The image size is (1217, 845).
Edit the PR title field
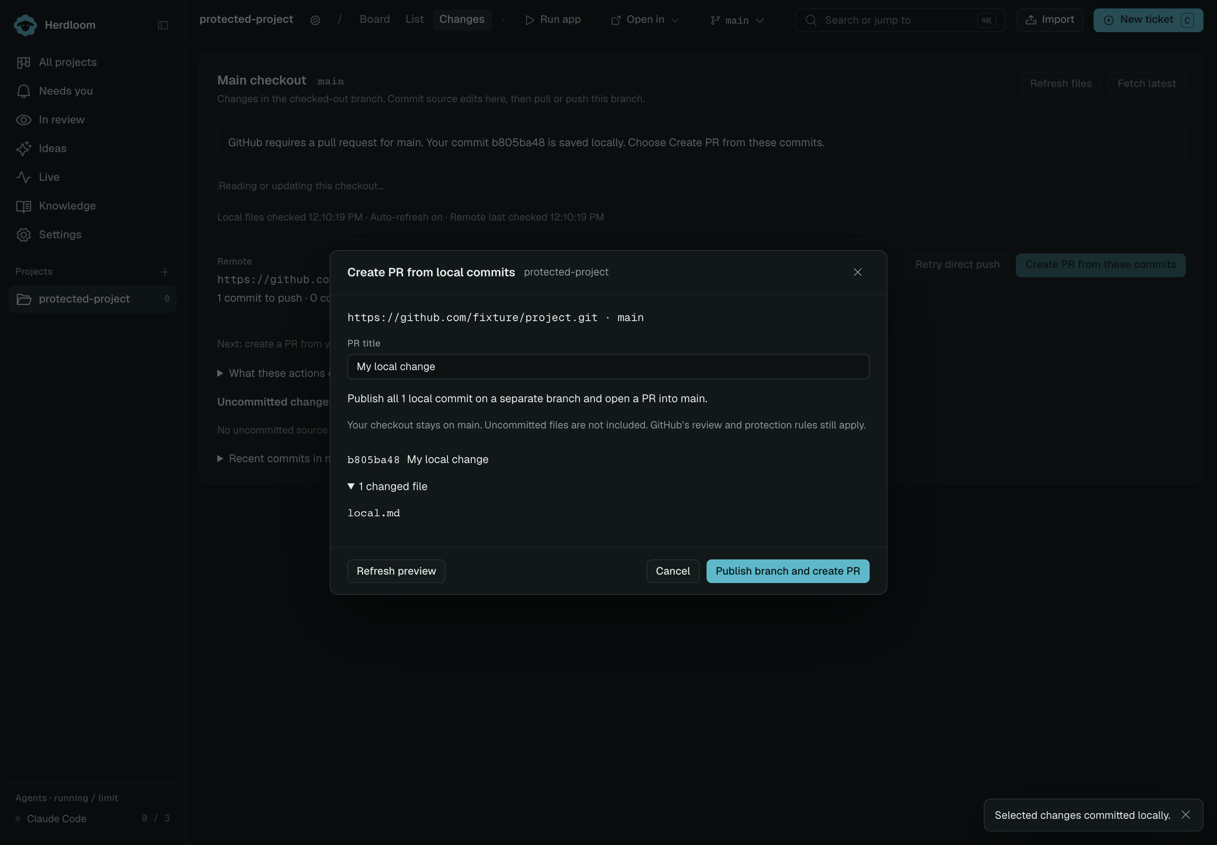pyautogui.click(x=608, y=367)
